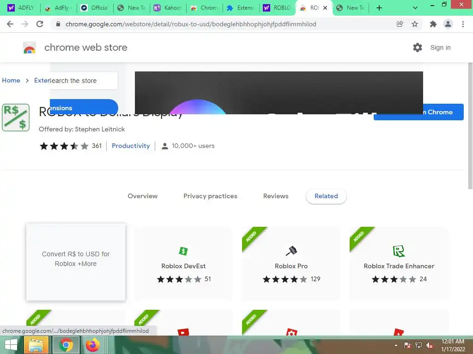Click the chrome web store title text
Screen dimensions: 473x354
85,47
